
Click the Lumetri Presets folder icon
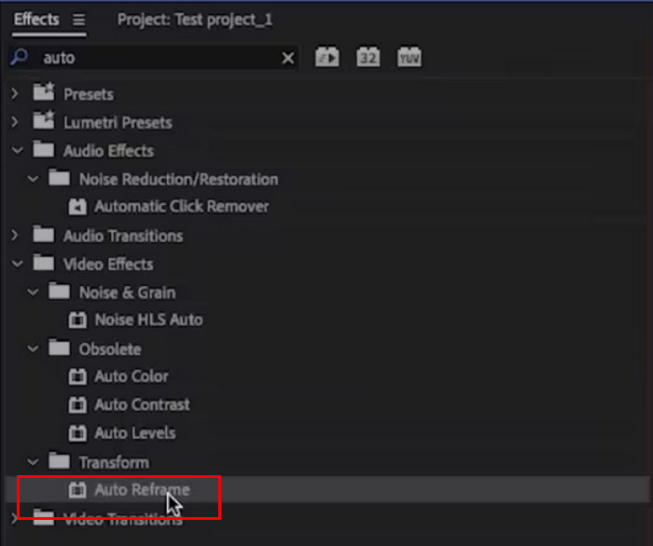coord(44,120)
